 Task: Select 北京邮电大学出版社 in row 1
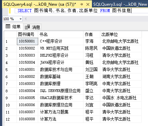(121, 41)
